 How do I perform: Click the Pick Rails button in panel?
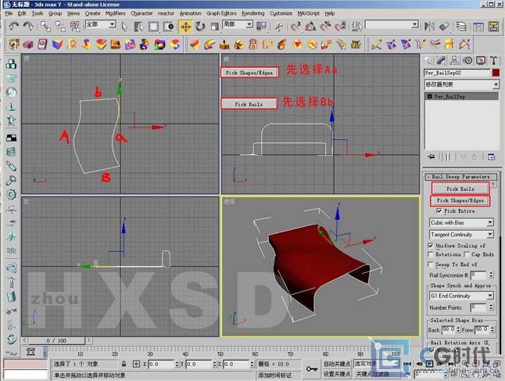click(x=460, y=189)
